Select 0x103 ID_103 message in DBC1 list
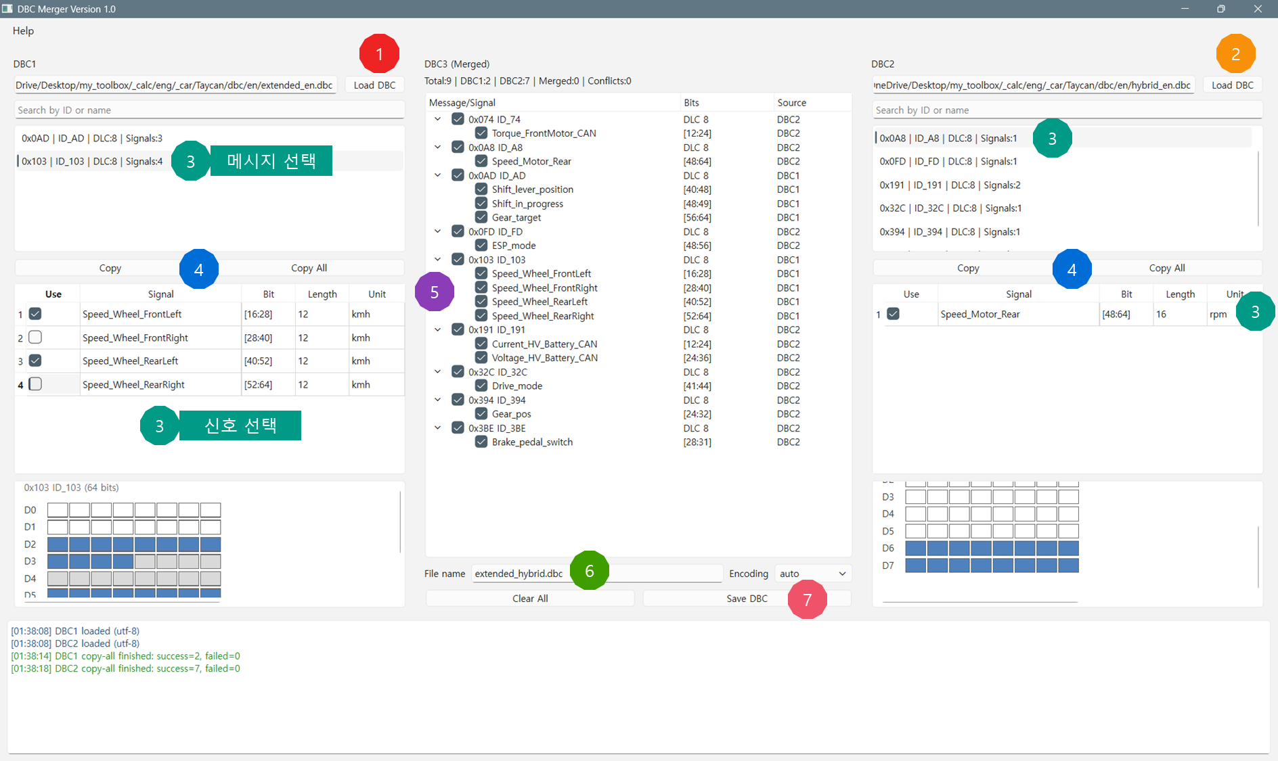The image size is (1278, 761). click(x=210, y=161)
